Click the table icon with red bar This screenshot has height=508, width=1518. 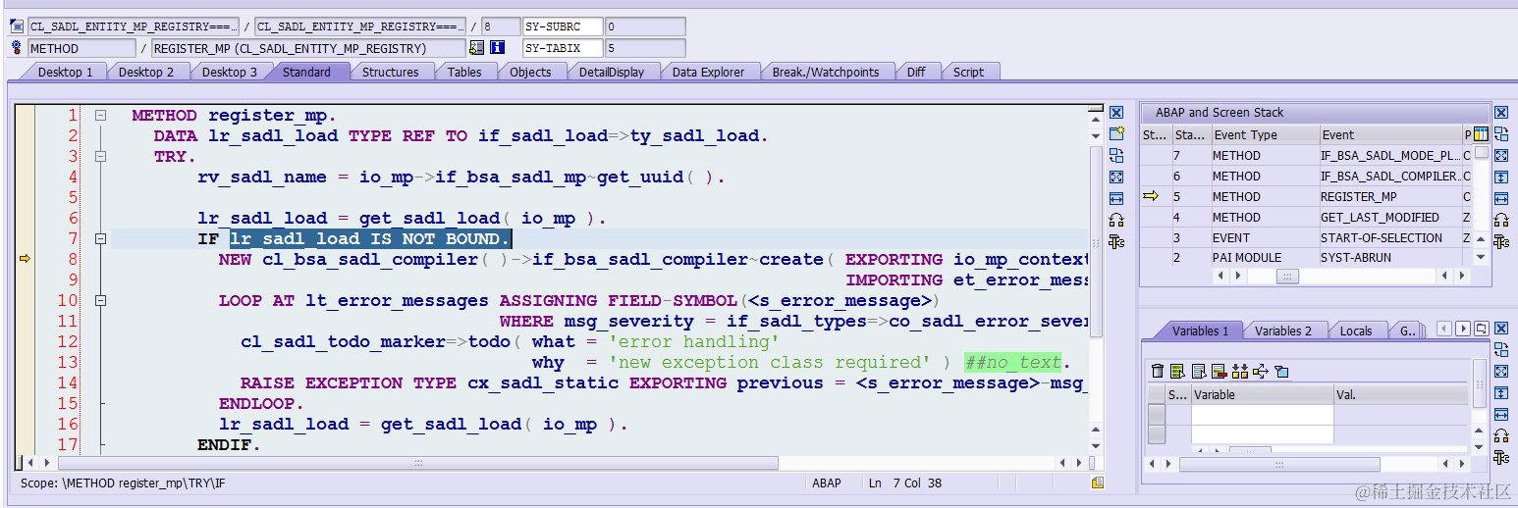(1219, 371)
